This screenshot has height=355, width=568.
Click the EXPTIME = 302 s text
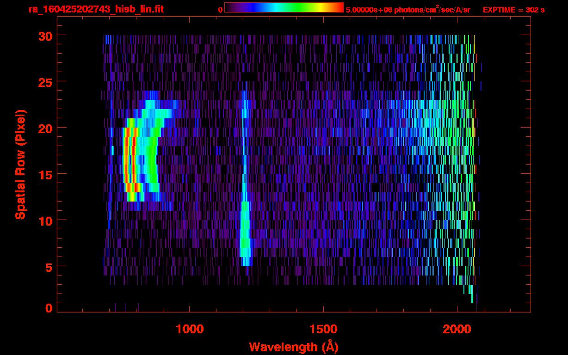point(513,10)
